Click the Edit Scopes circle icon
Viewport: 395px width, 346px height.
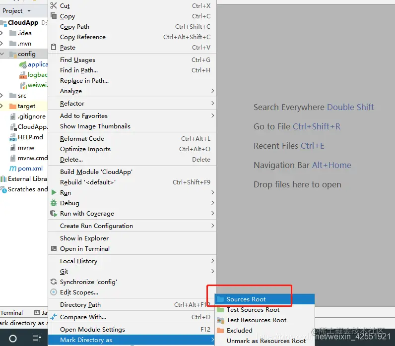pos(54,292)
